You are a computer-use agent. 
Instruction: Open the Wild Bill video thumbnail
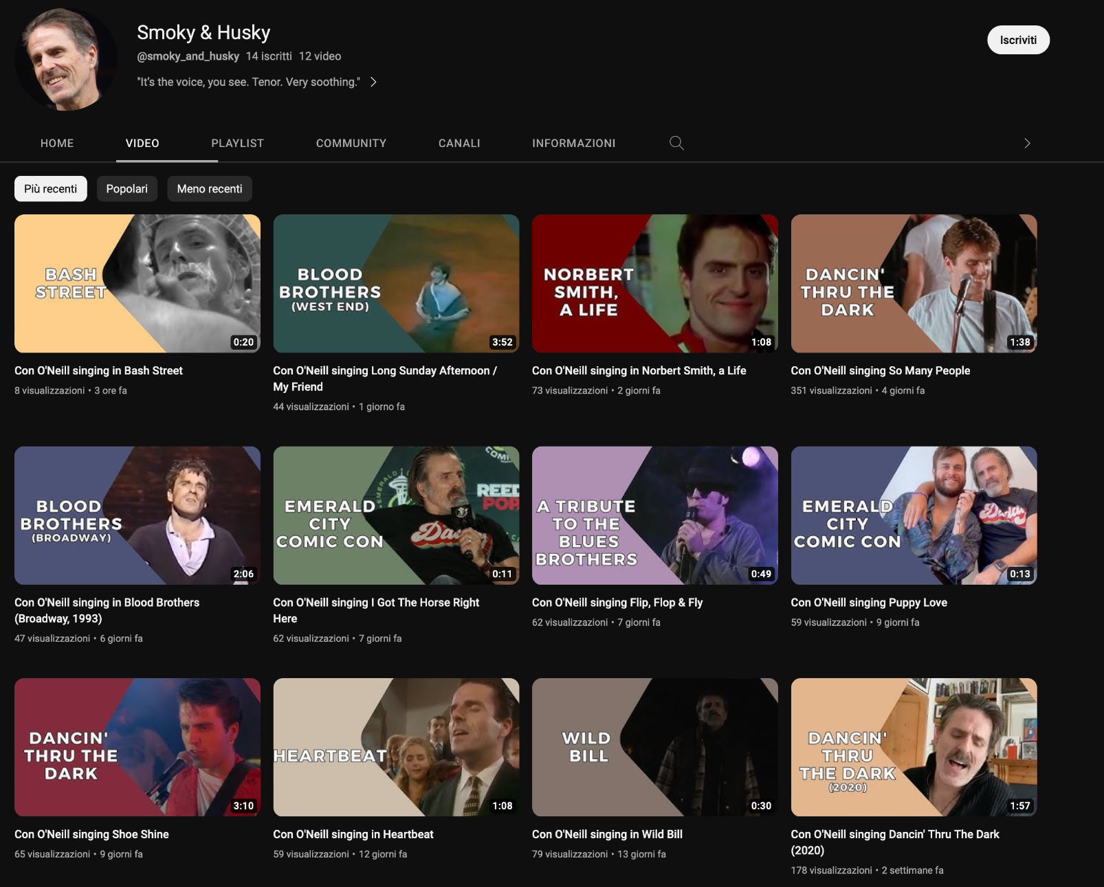tap(655, 747)
